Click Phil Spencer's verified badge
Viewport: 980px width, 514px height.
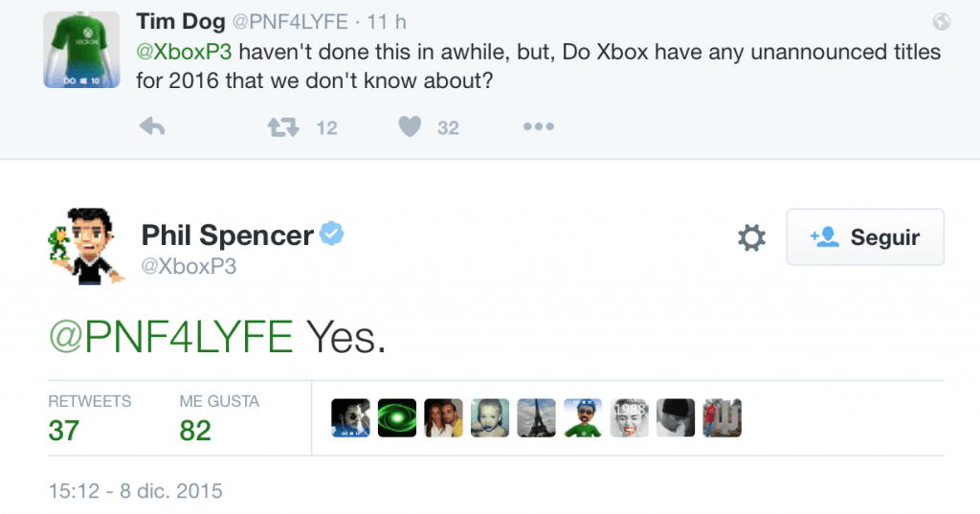click(x=332, y=234)
